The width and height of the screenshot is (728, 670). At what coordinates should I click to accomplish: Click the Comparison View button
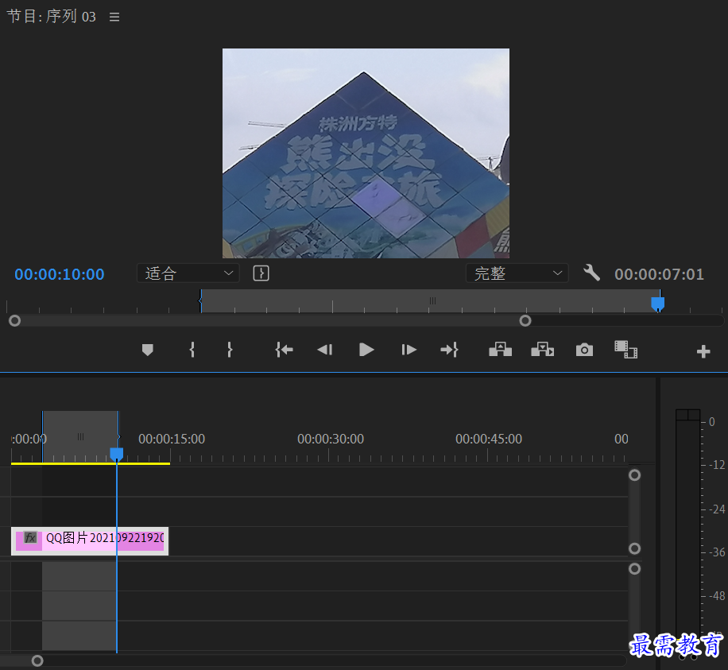[625, 350]
